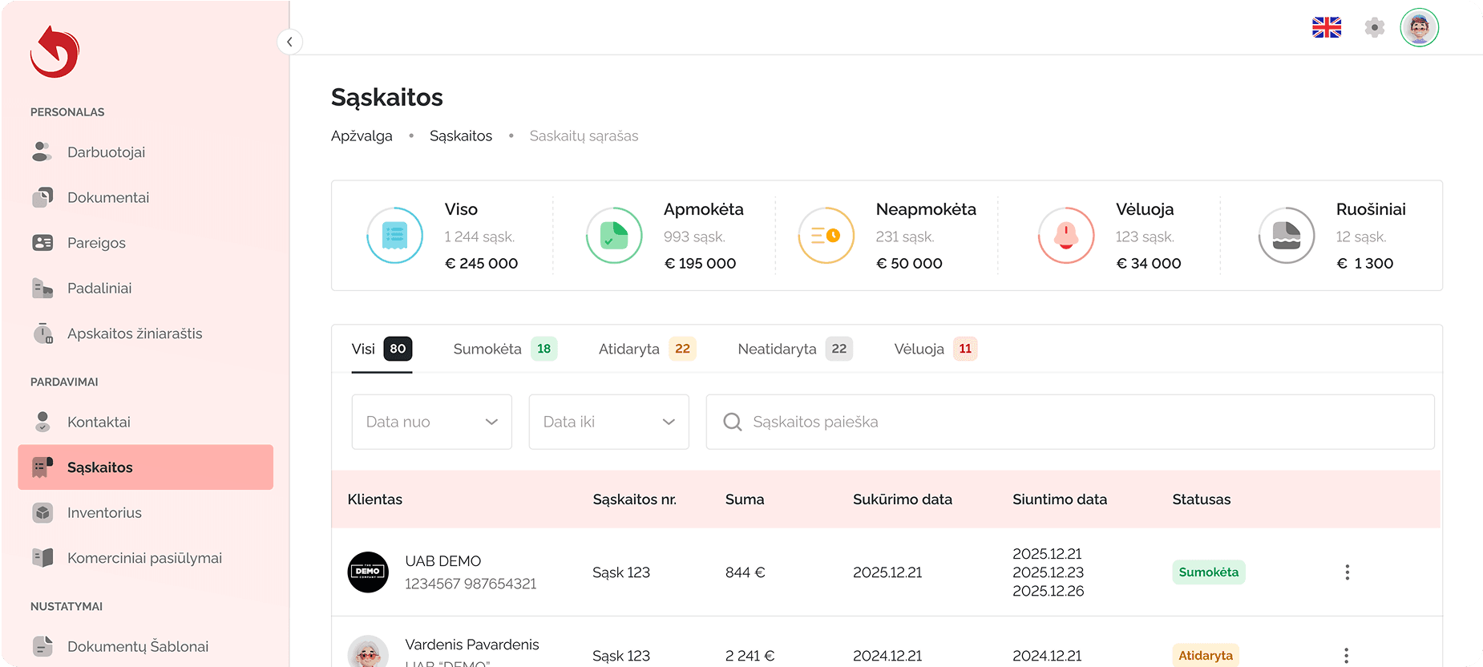Open settings gear icon in header
Viewport: 1483px width, 667px height.
(1375, 28)
